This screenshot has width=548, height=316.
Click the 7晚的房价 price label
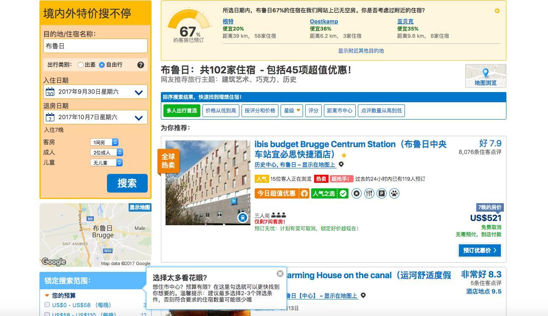point(489,207)
